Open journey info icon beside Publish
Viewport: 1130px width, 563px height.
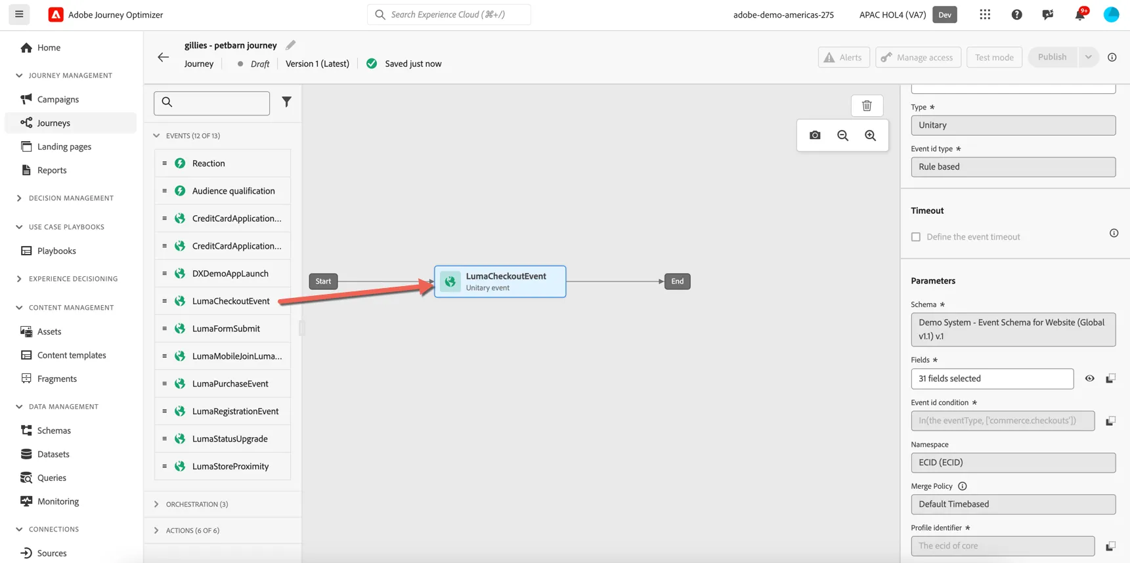1112,57
